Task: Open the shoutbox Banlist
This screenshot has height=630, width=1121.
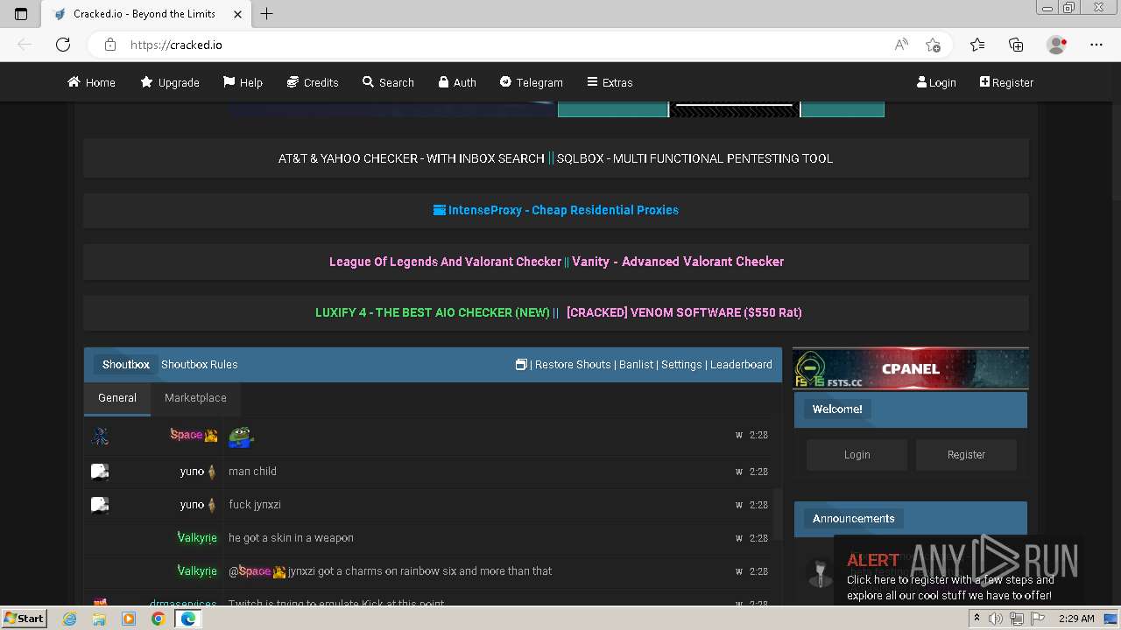Action: tap(637, 364)
